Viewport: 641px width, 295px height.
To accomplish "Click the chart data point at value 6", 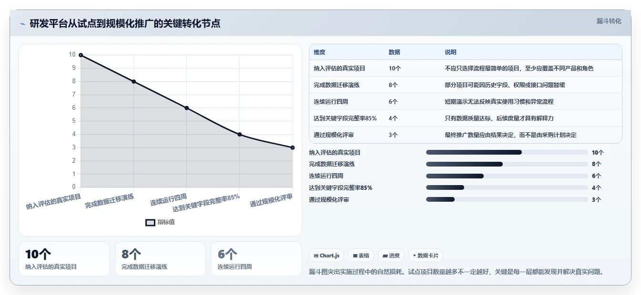I will [186, 108].
